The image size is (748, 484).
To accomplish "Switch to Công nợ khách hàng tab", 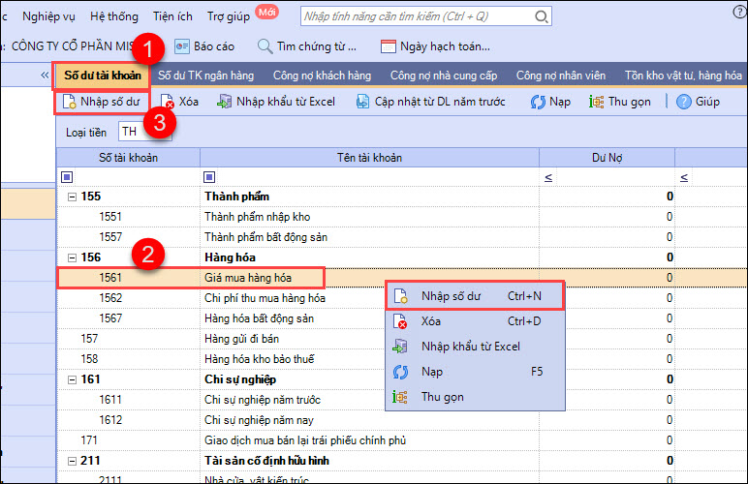I will 322,75.
